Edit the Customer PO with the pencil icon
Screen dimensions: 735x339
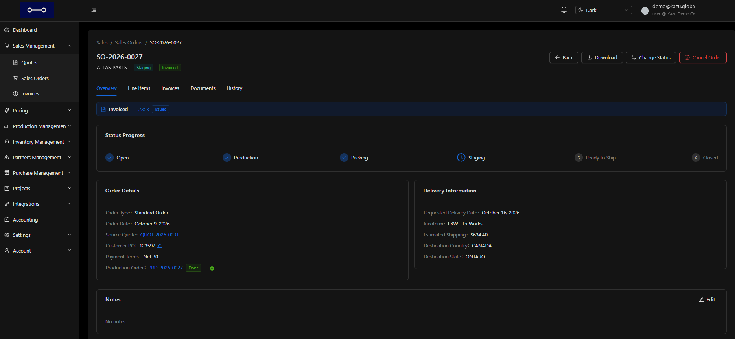(159, 246)
